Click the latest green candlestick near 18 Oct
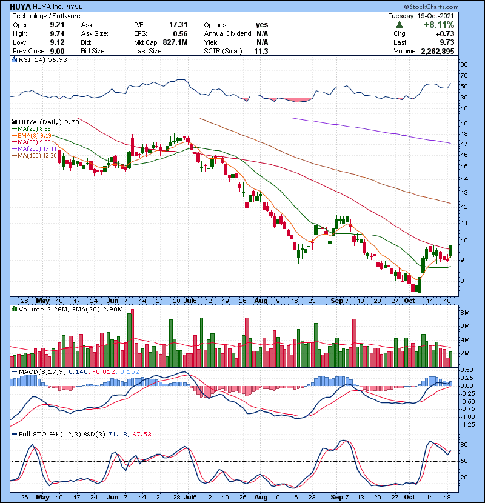485x503 pixels. click(x=450, y=251)
